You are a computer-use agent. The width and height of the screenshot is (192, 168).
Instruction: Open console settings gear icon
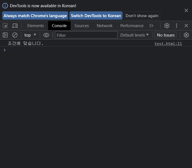tap(186, 35)
